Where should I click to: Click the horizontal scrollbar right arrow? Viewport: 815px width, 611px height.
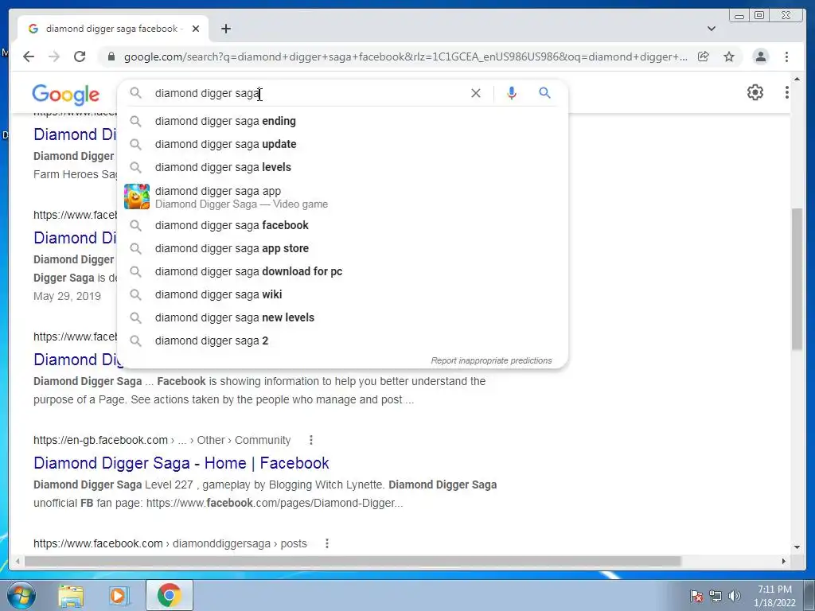[784, 561]
